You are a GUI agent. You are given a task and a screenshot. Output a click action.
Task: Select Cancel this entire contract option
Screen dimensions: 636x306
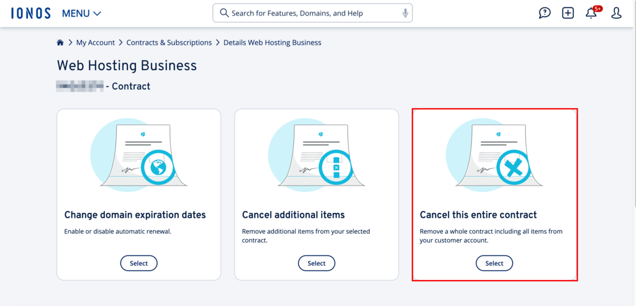[494, 263]
